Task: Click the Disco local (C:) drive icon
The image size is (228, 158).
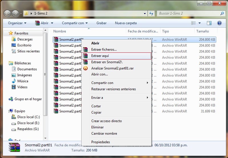Action: [14, 117]
